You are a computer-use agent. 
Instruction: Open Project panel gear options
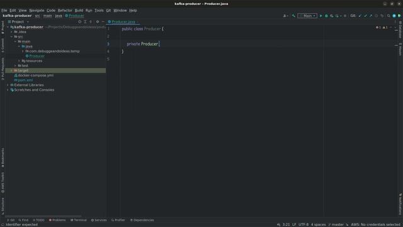[x=98, y=22]
